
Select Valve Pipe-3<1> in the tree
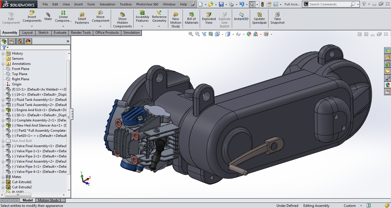pos(39,167)
